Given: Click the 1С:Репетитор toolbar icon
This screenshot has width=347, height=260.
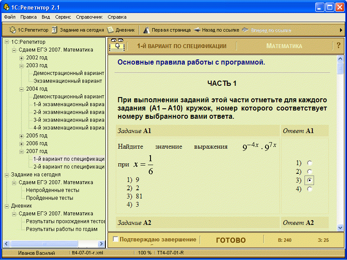Looking at the screenshot, I should pos(13,30).
